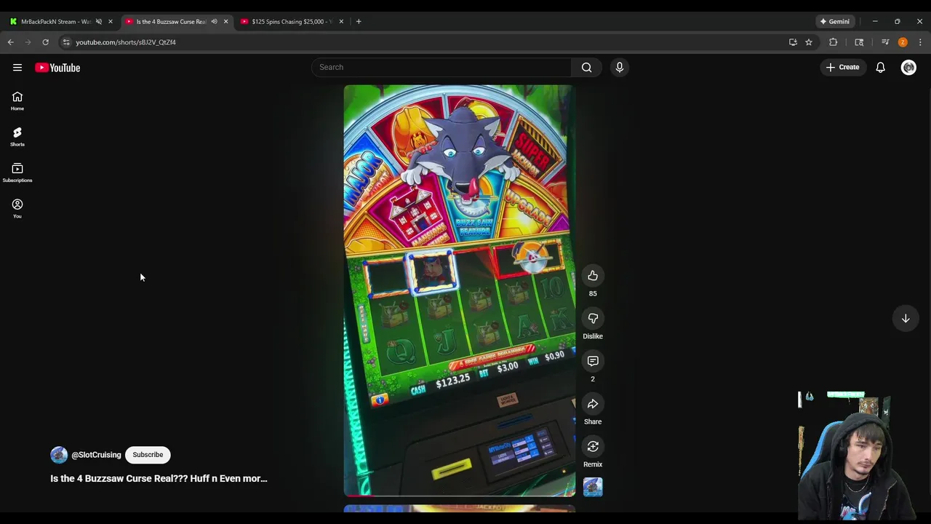Open a new browser tab

point(359,22)
